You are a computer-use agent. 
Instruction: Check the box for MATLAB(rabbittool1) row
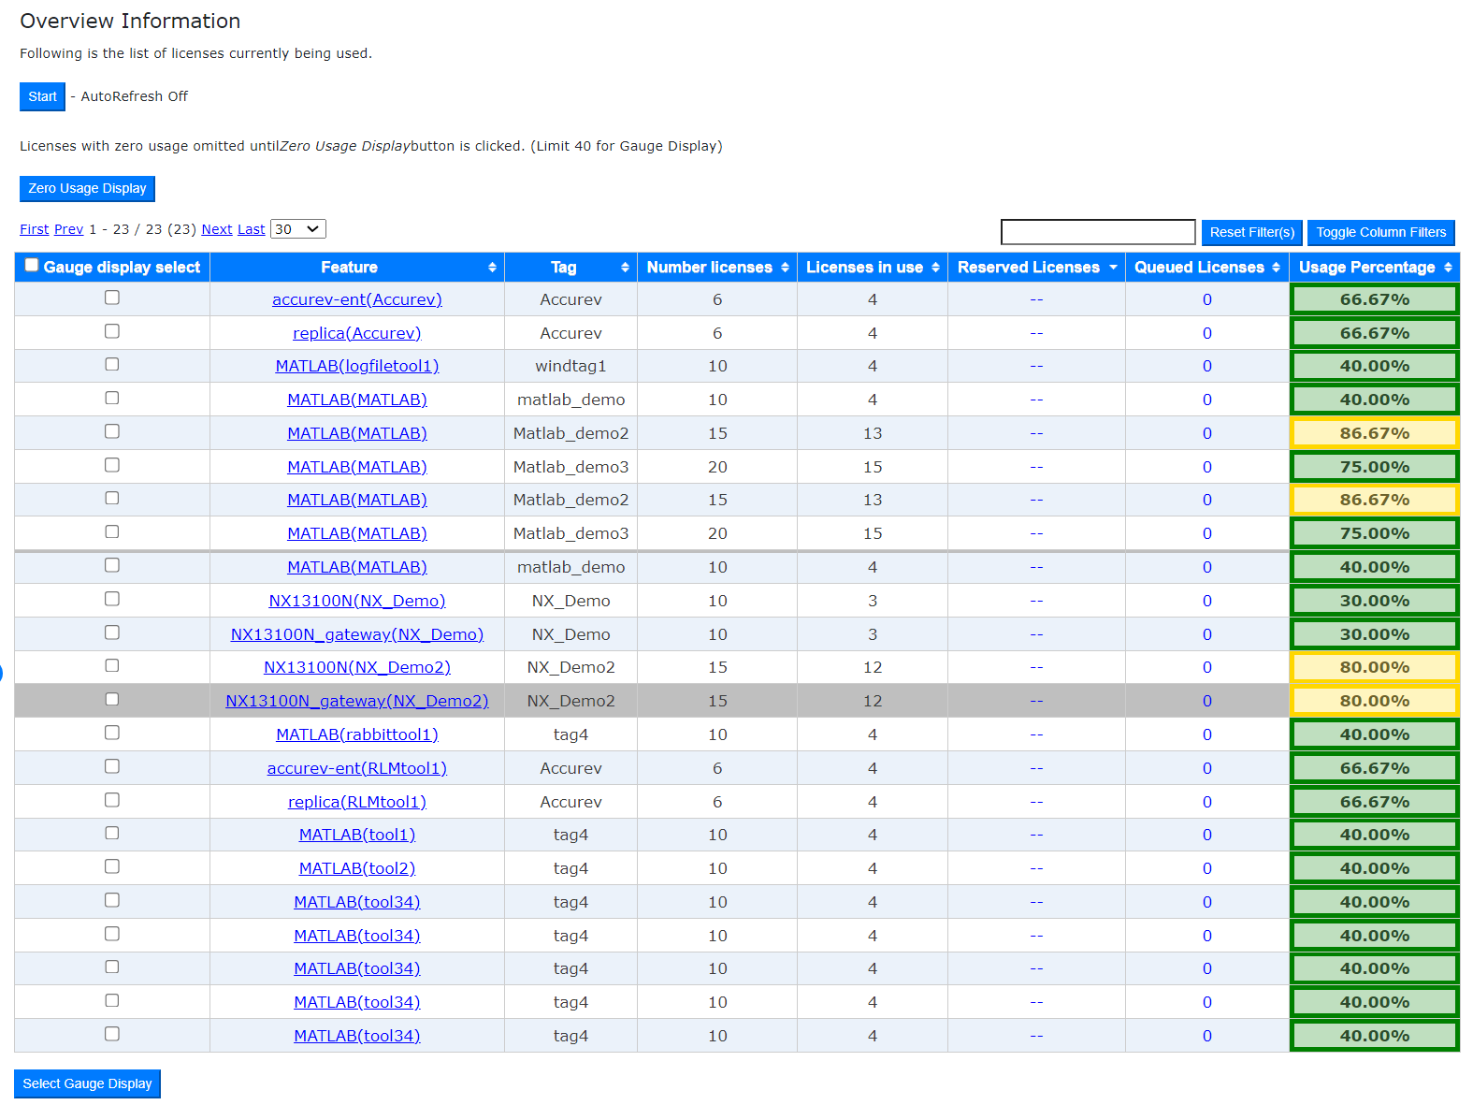coord(112,733)
